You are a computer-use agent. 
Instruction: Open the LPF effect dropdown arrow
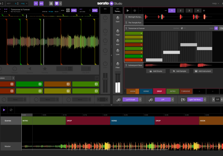[x=173, y=99]
